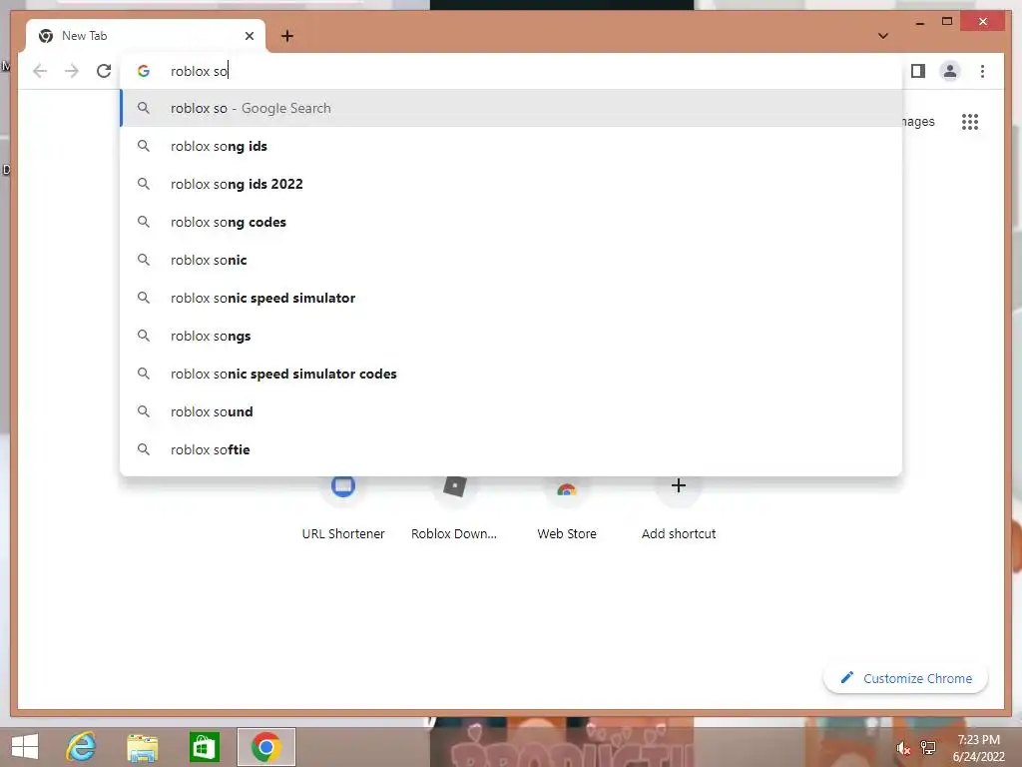This screenshot has height=767, width=1022.
Task: Choose suggestion 'roblox song ids'
Action: (x=512, y=146)
